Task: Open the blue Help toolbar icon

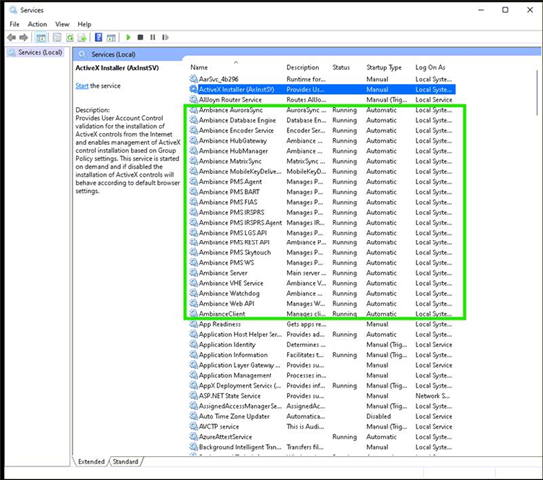Action: coord(99,37)
